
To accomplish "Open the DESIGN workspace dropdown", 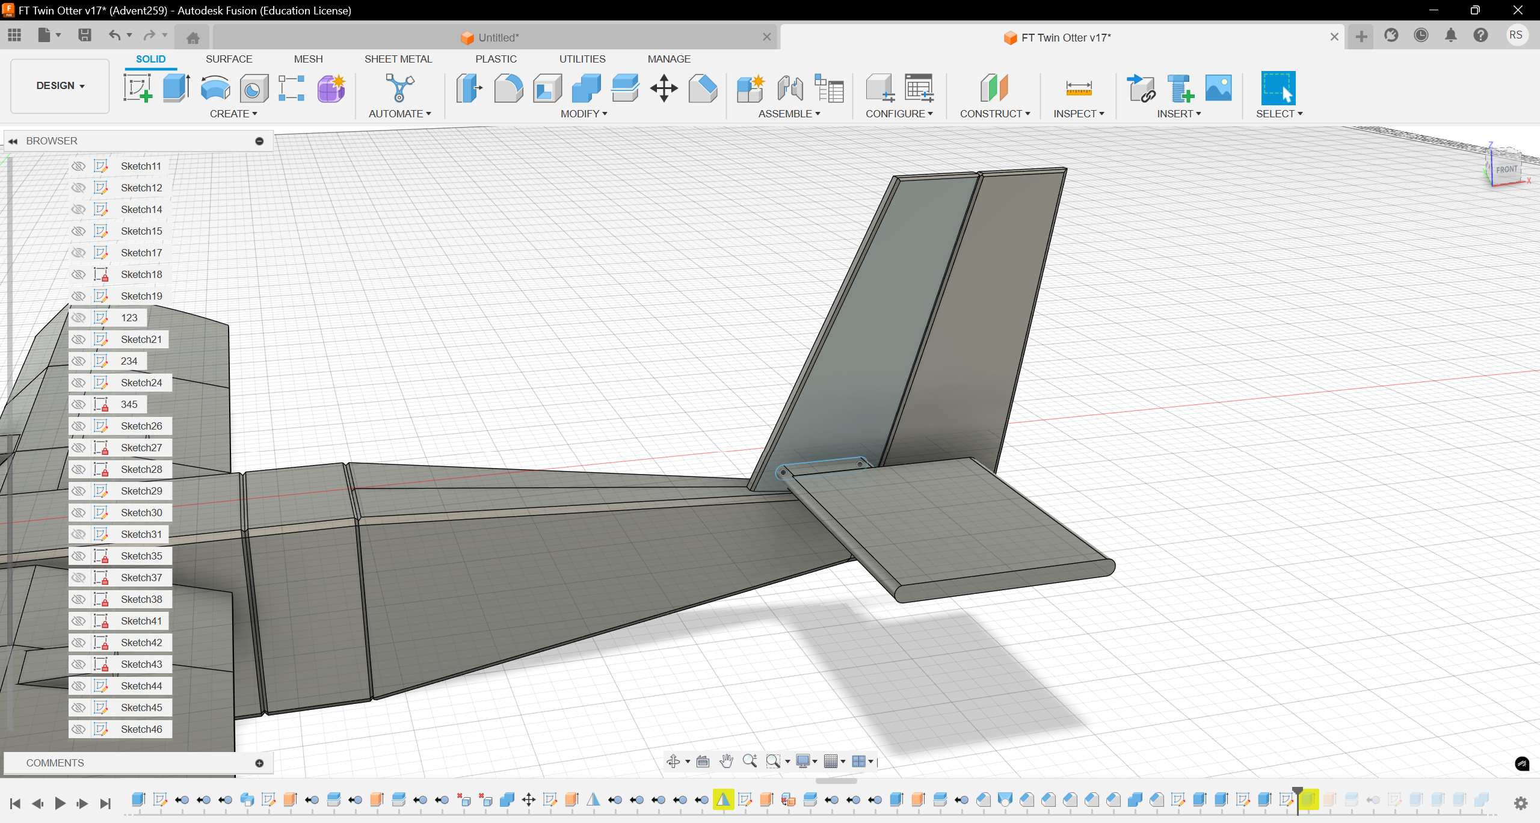I will [x=60, y=86].
